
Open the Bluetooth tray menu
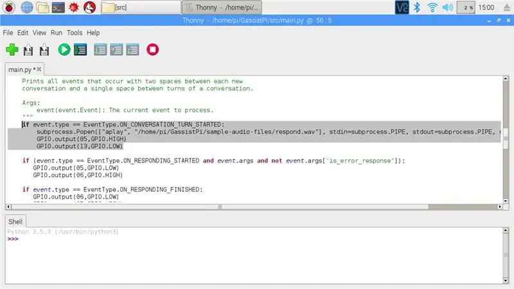pos(417,7)
